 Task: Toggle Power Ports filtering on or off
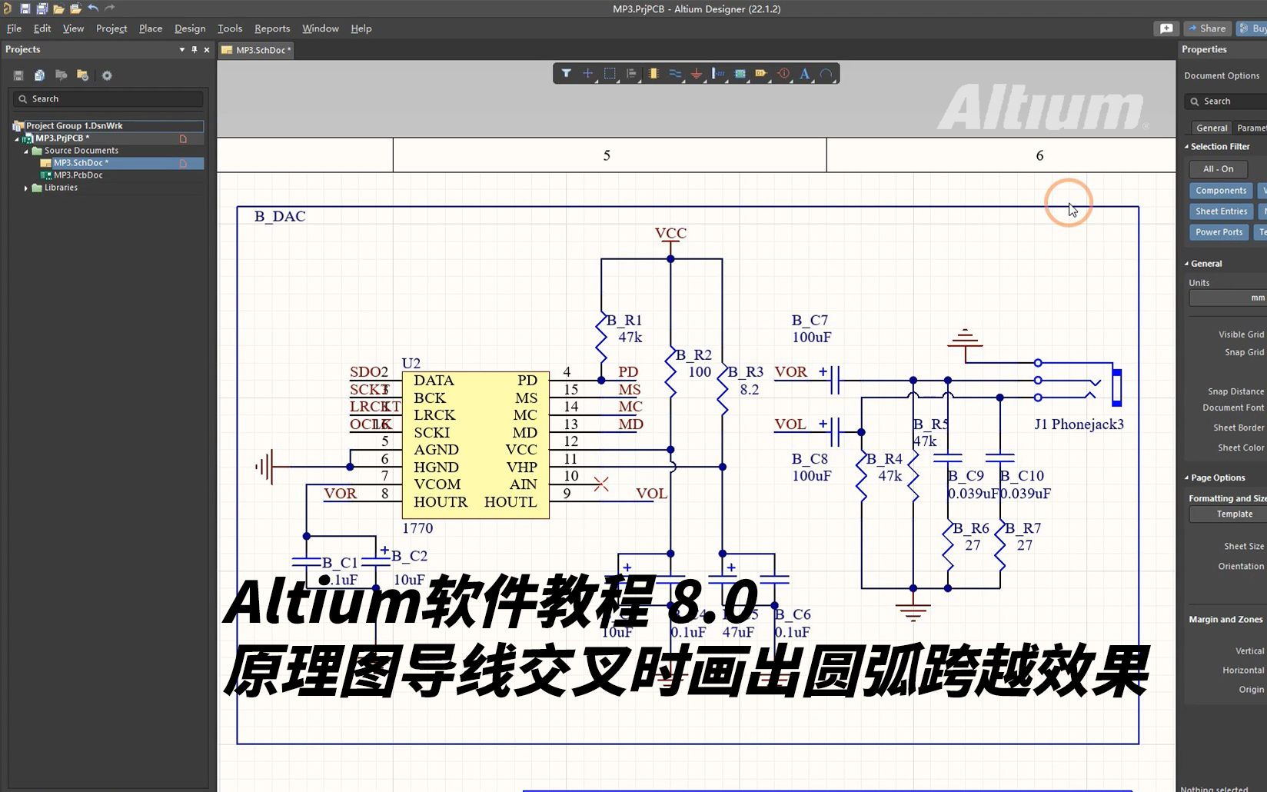[x=1218, y=231]
